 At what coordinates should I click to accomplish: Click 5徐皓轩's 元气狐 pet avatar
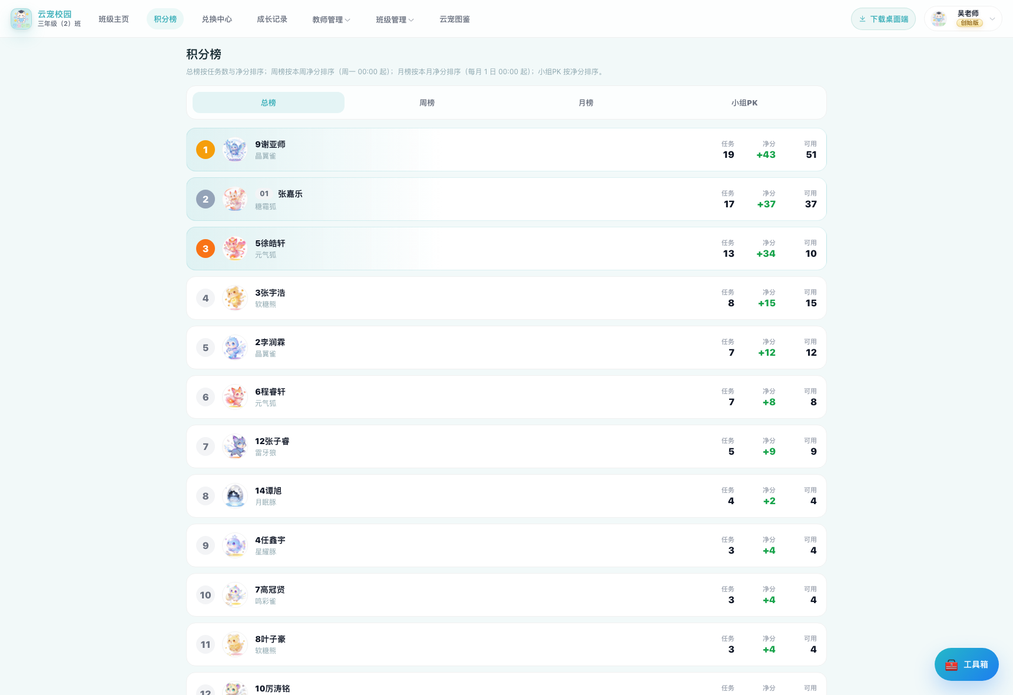(x=235, y=249)
